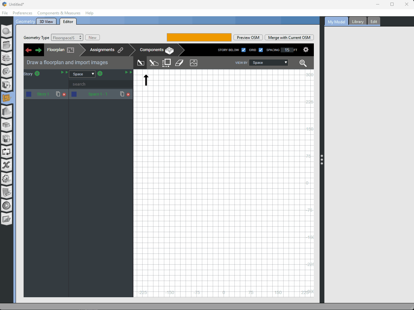
Task: Open the Run Simulation play icon tab
Action: pos(6,205)
